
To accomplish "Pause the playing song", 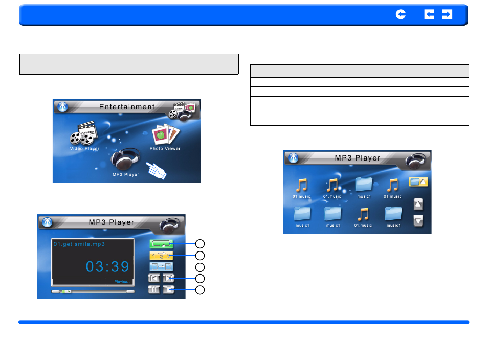I will 154,289.
